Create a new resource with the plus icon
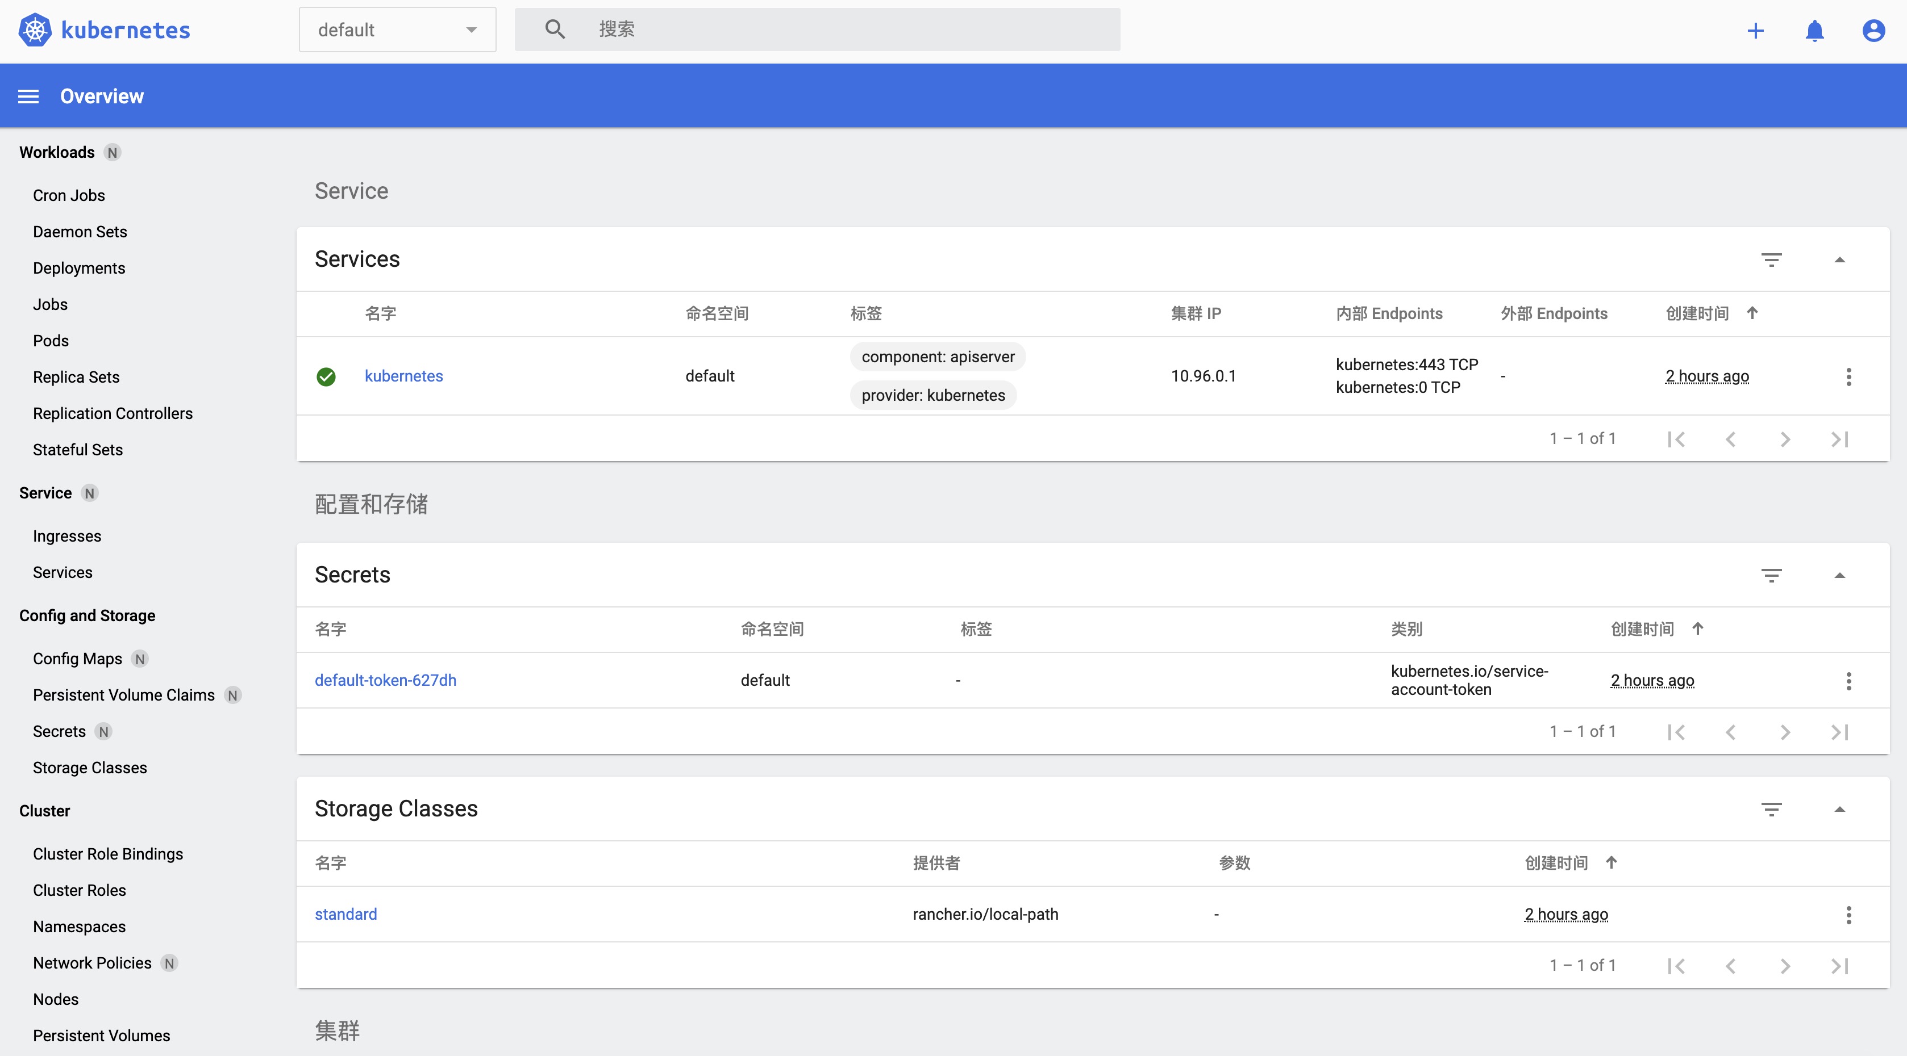 pyautogui.click(x=1756, y=30)
